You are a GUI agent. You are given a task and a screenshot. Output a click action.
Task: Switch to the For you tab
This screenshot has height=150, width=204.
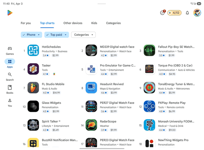[x=26, y=23]
